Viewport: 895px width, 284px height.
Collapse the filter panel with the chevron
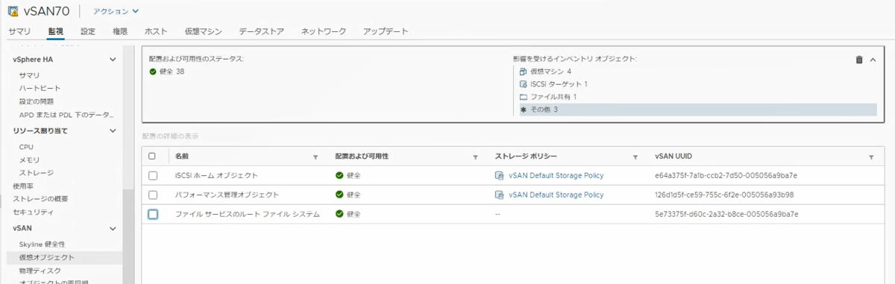point(873,60)
